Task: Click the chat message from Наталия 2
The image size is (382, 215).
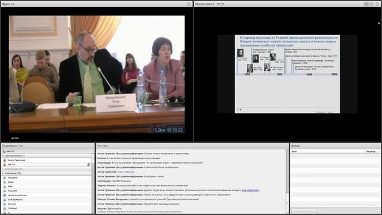Action: (x=129, y=158)
